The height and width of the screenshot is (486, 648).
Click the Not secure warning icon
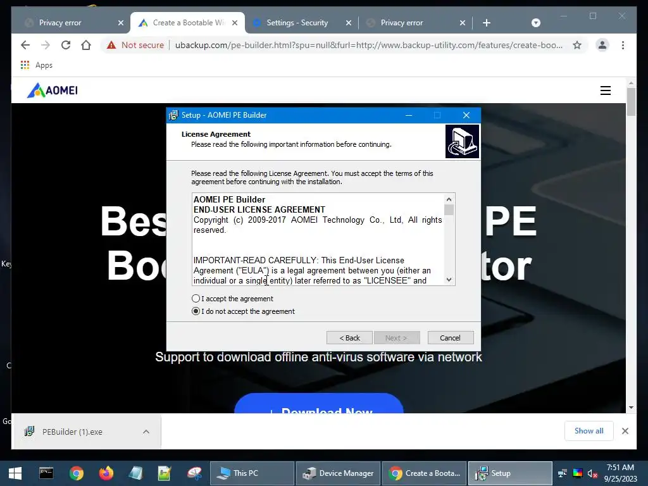(111, 45)
